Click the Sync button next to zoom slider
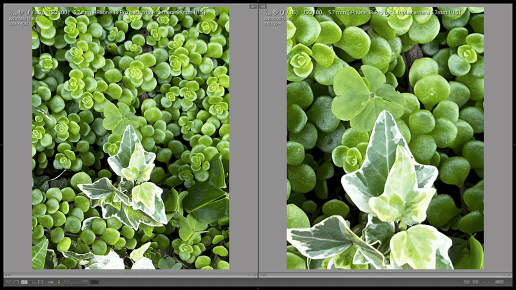This screenshot has height=290, width=516. [95, 282]
